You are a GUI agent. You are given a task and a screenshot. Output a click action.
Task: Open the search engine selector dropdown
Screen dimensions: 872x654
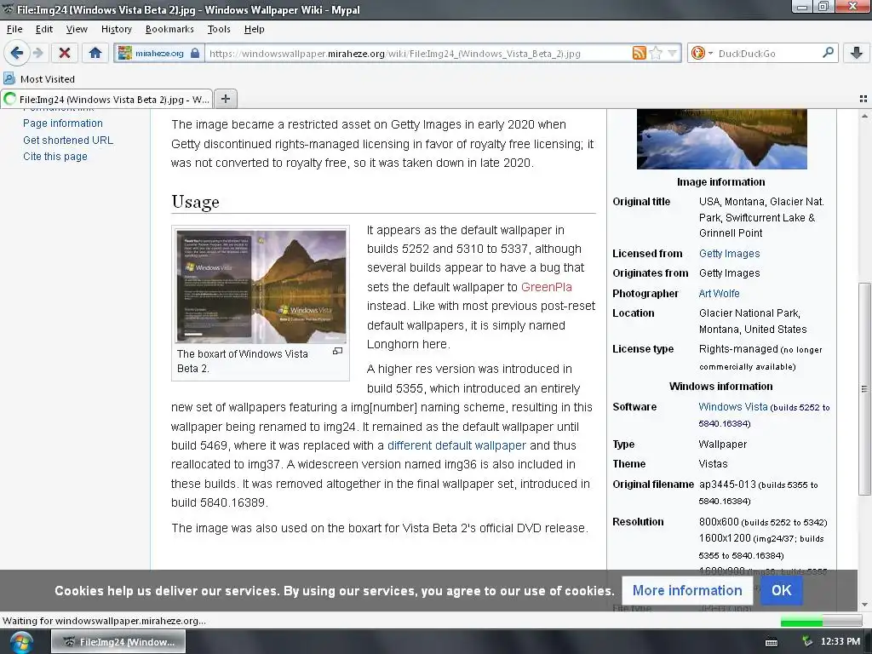click(702, 54)
